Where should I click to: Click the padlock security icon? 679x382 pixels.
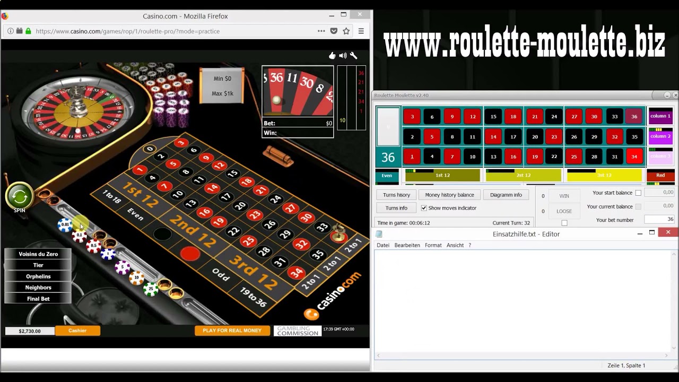pyautogui.click(x=28, y=31)
